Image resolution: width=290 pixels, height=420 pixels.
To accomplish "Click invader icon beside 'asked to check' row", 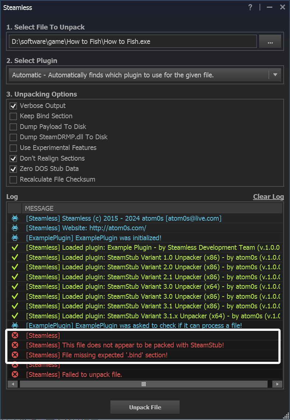I will tap(15, 325).
